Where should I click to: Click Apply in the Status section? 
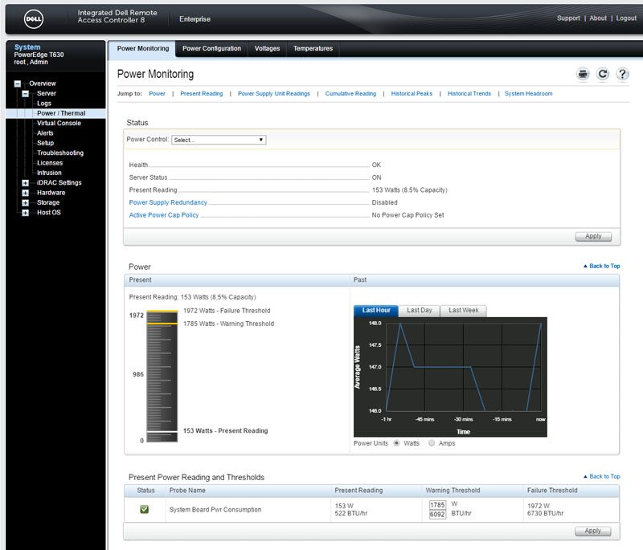(593, 237)
